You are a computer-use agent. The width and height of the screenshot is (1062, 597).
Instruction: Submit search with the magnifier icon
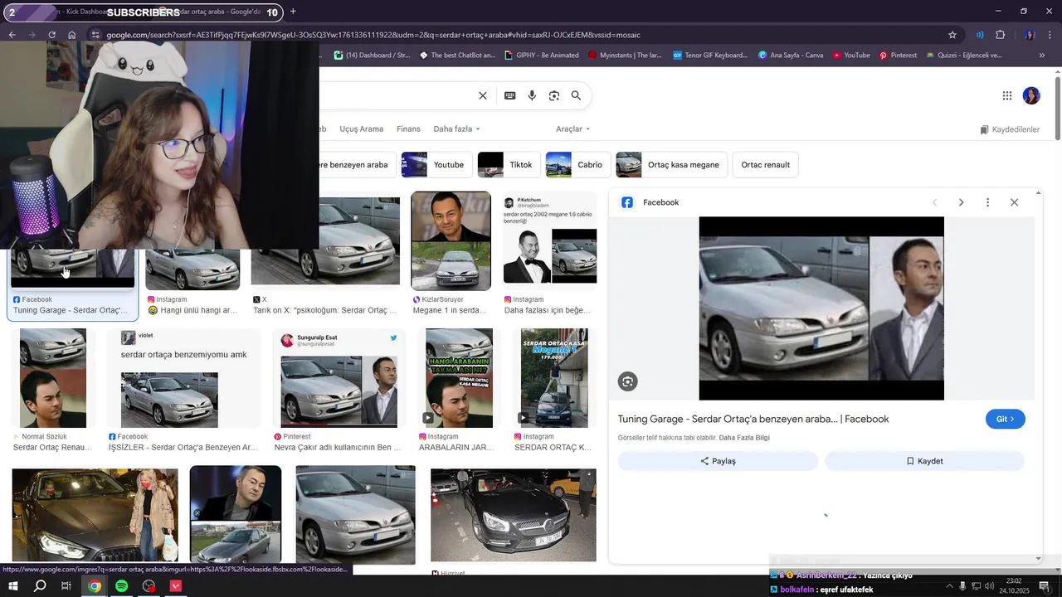(x=576, y=95)
